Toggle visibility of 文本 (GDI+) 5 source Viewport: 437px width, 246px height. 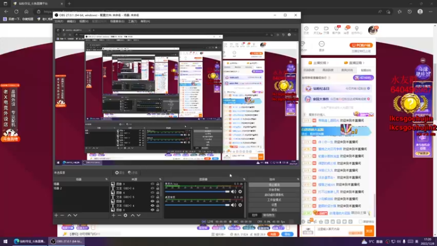pyautogui.click(x=152, y=197)
